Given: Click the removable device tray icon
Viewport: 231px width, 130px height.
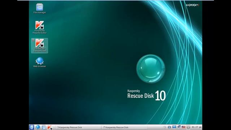Looking at the screenshot, I should [x=169, y=127].
